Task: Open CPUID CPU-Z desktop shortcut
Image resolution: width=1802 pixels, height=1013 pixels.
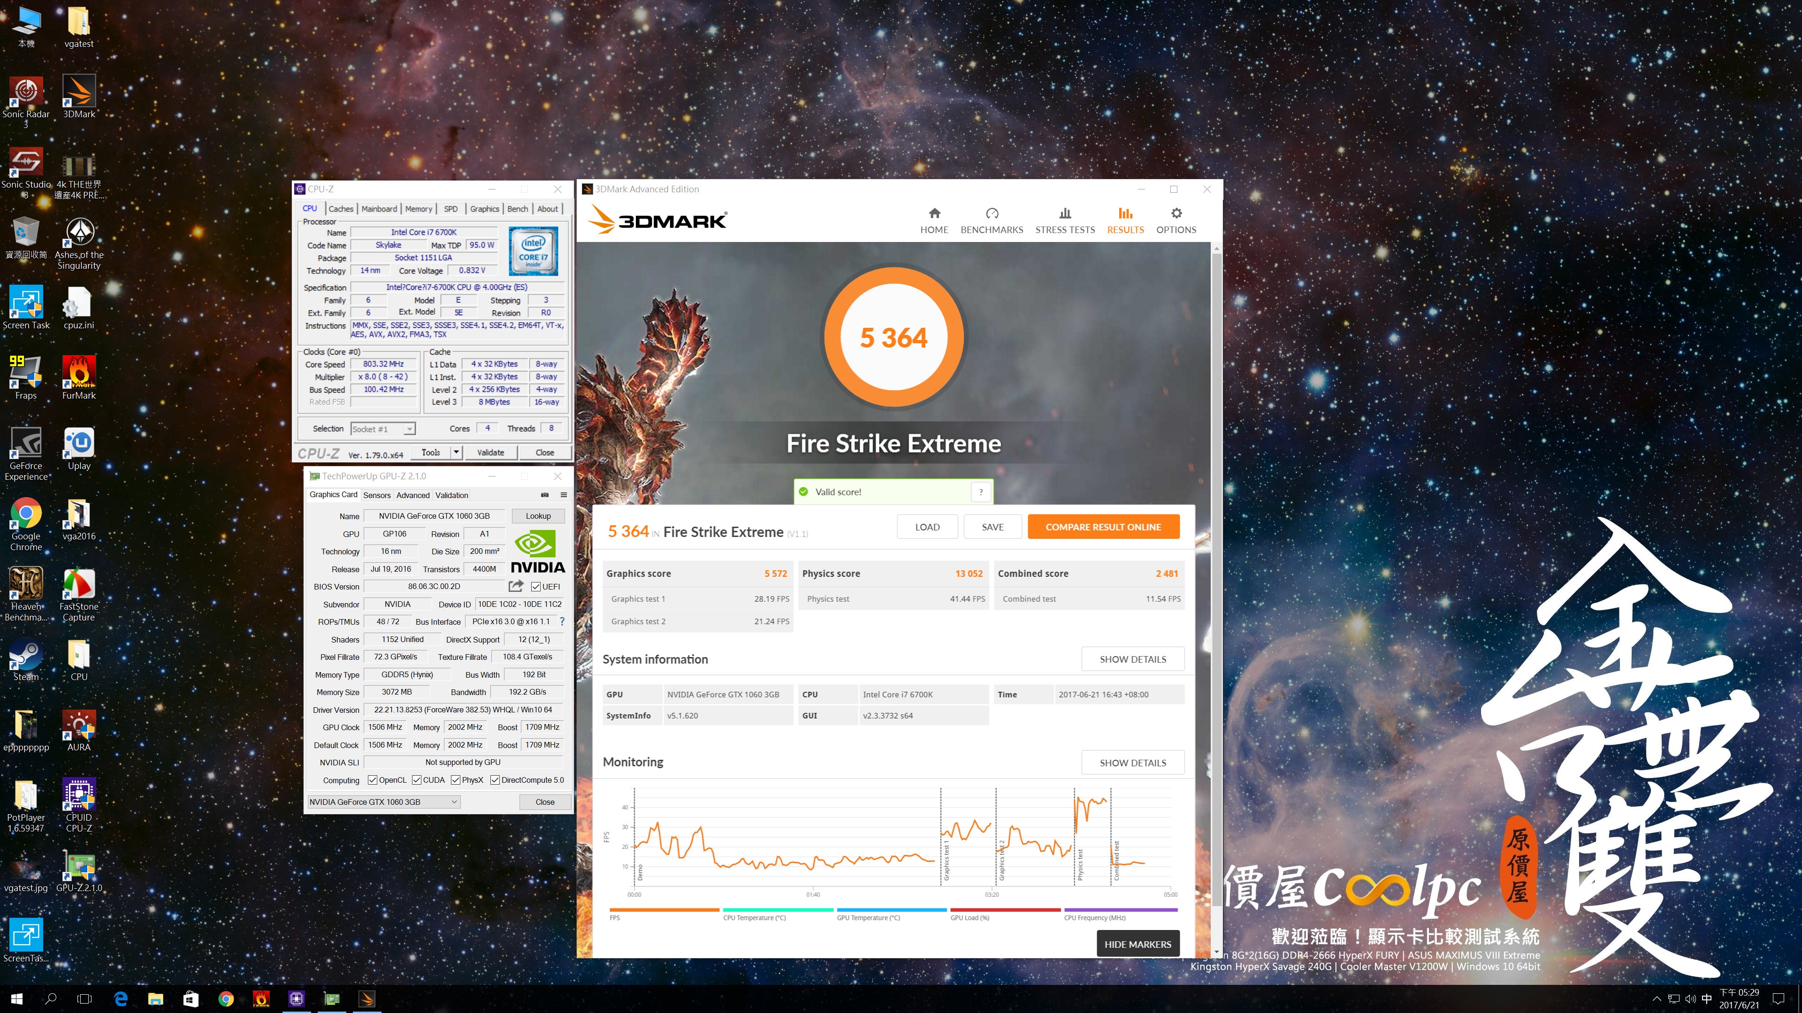Action: pyautogui.click(x=79, y=805)
